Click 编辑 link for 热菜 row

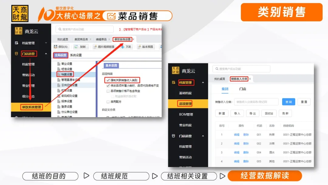point(237,135)
